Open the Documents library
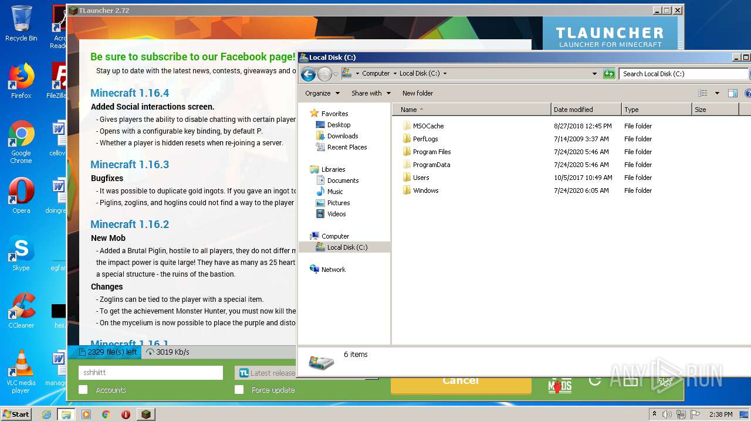The image size is (751, 422). (343, 181)
